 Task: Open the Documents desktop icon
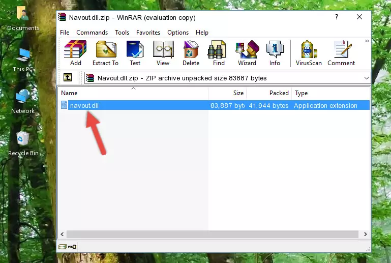23,18
